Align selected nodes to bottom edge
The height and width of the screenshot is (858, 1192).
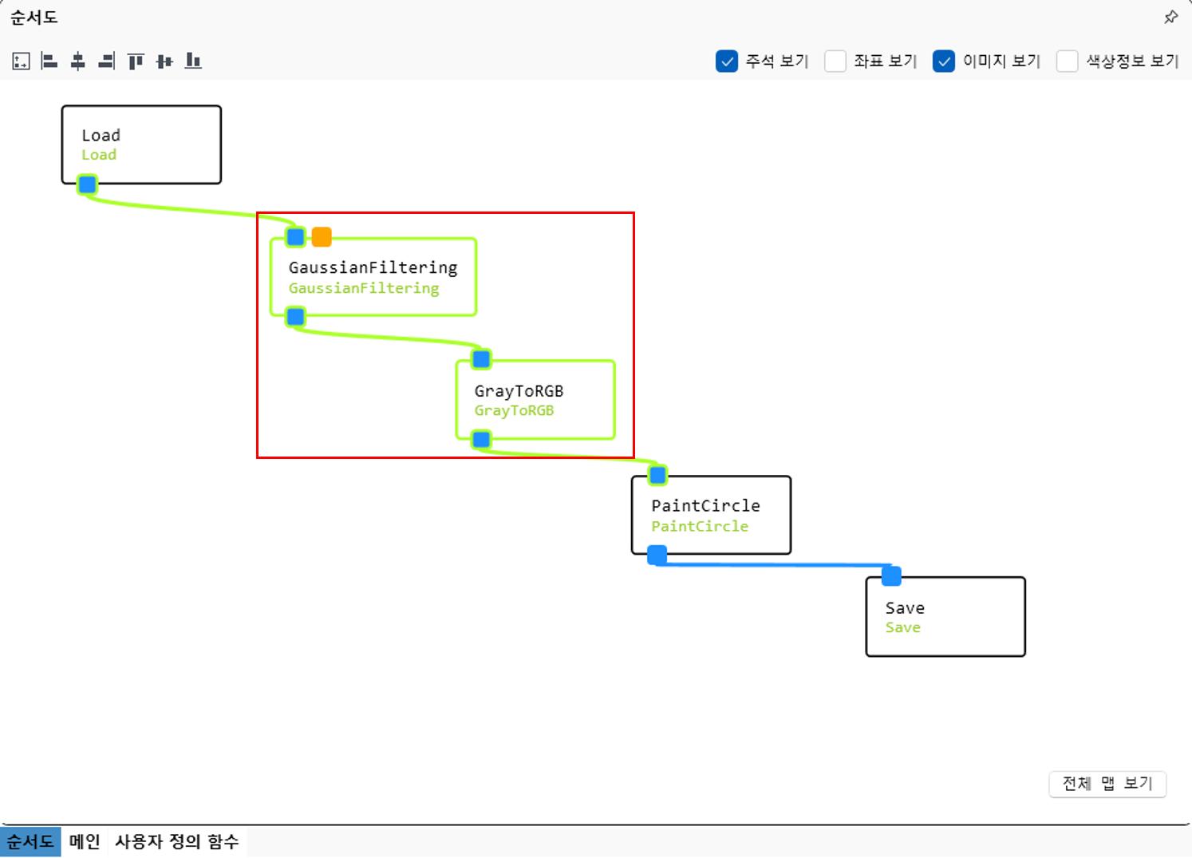click(193, 61)
